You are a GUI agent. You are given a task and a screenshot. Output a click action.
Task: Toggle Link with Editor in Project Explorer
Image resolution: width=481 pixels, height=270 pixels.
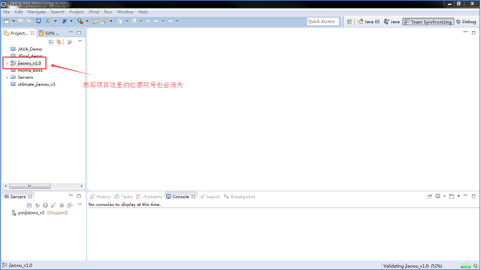(x=59, y=41)
